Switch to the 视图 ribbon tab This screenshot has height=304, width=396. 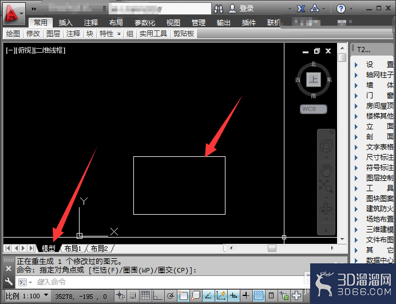(x=173, y=23)
